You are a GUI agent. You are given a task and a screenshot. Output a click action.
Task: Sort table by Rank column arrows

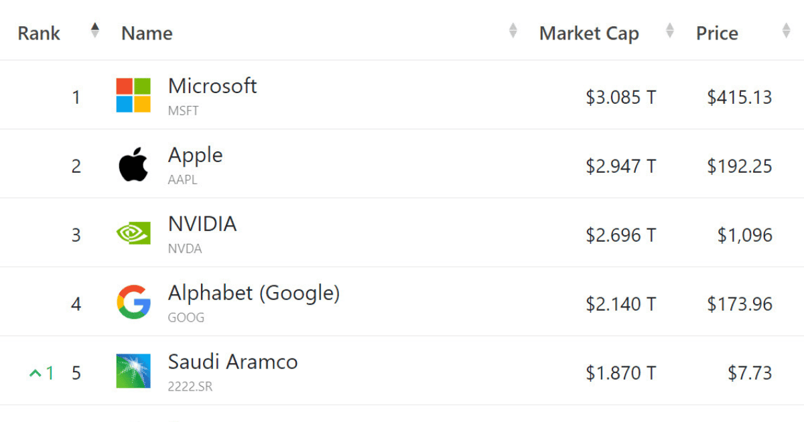coord(95,31)
